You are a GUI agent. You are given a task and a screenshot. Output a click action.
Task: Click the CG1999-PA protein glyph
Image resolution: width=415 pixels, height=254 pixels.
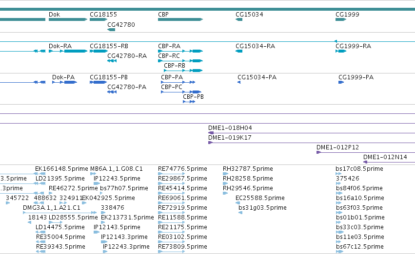341,82
